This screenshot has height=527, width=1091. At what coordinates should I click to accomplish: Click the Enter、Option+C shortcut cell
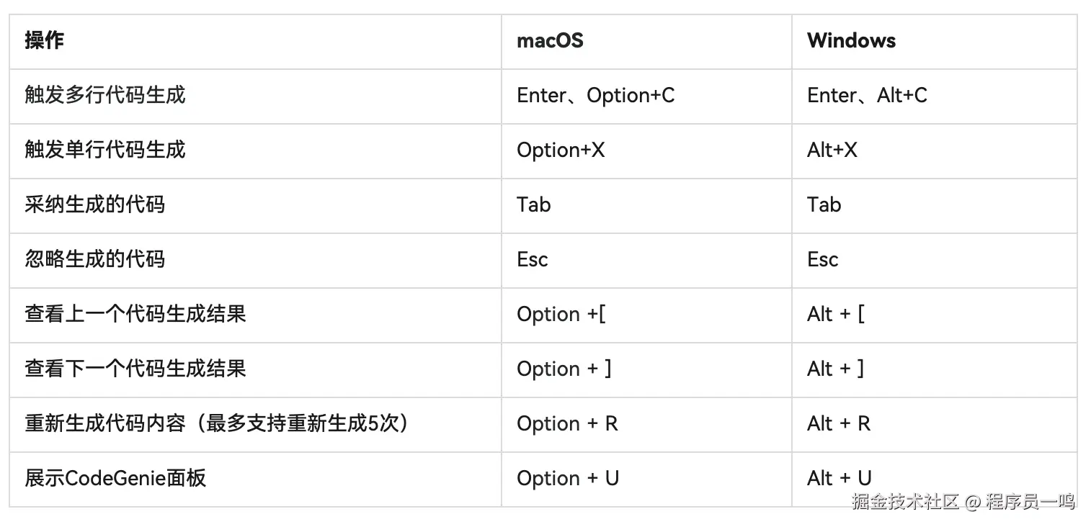point(595,95)
